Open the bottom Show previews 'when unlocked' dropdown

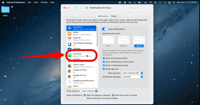coord(89,91)
